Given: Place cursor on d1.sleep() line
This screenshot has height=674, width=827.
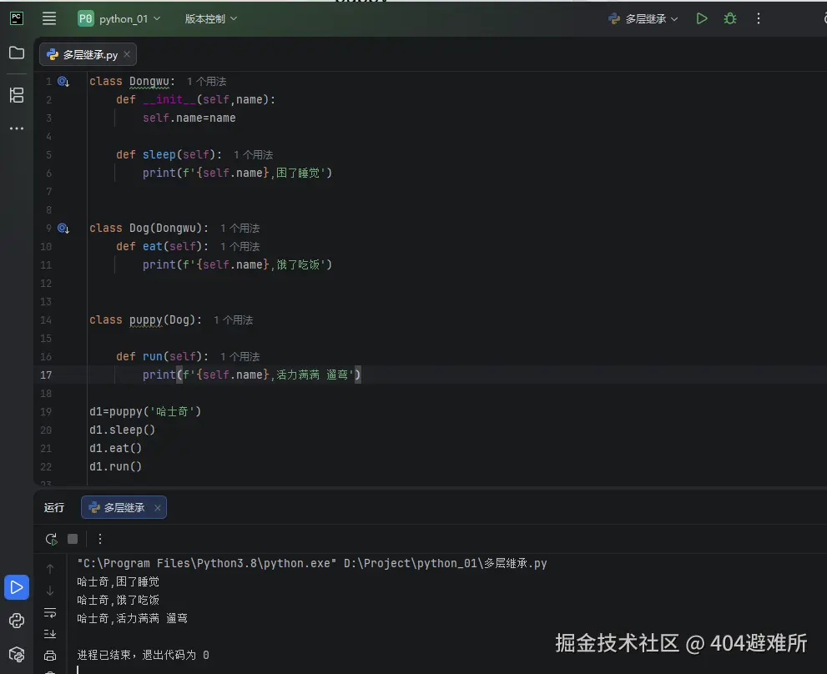Looking at the screenshot, I should 122,430.
